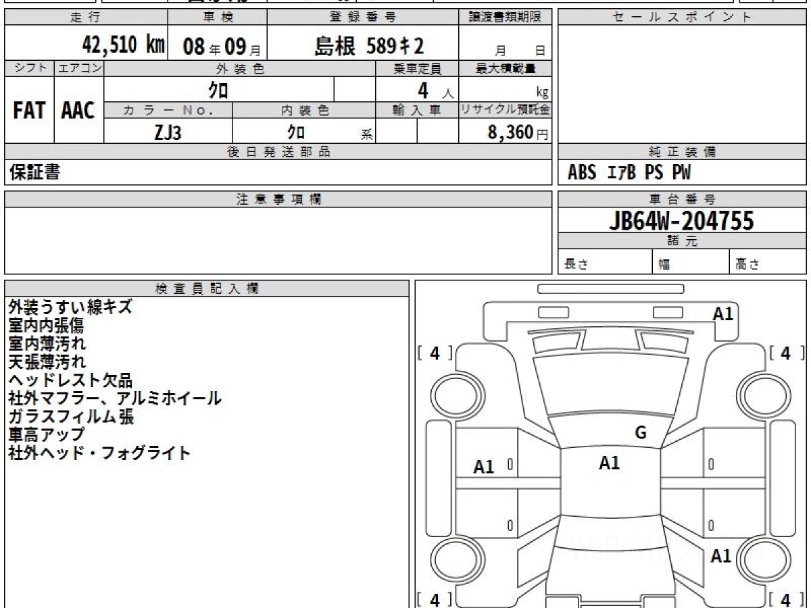Click the 車台番号 header
811x608 pixels.
(x=682, y=199)
